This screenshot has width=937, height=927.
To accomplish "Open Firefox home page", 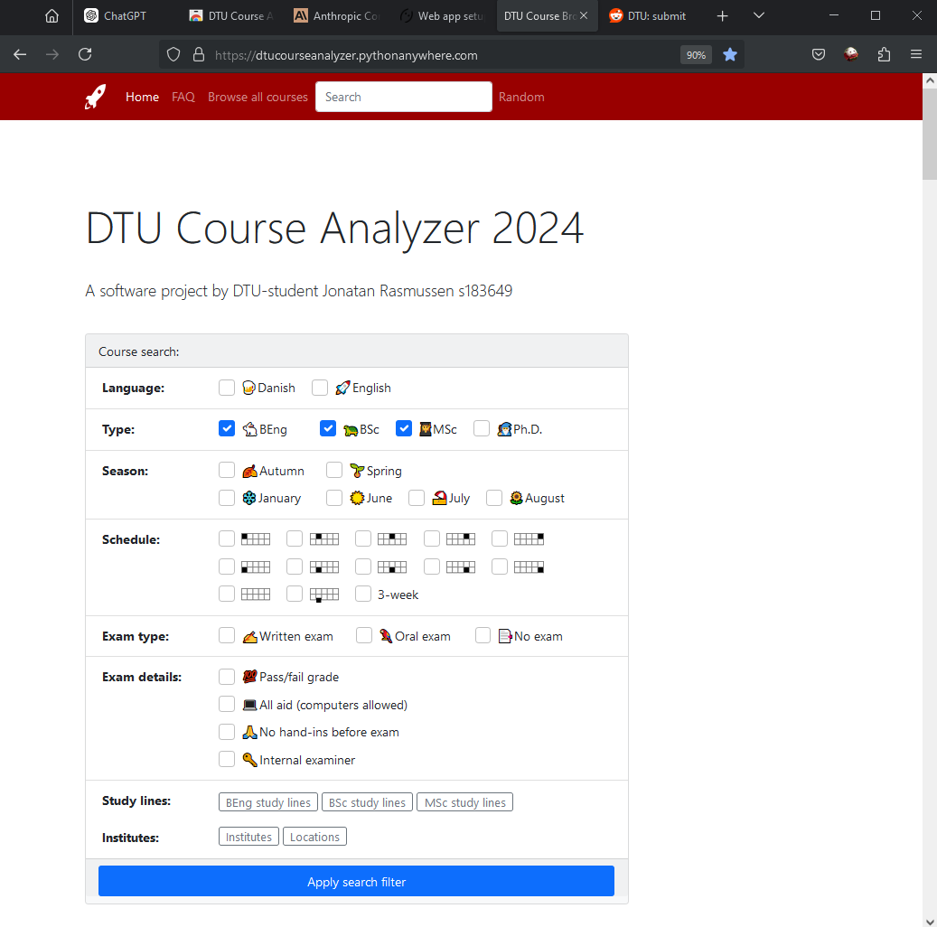I will (52, 16).
